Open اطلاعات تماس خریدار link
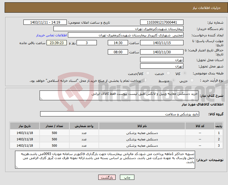228x185 pixels. (51, 35)
